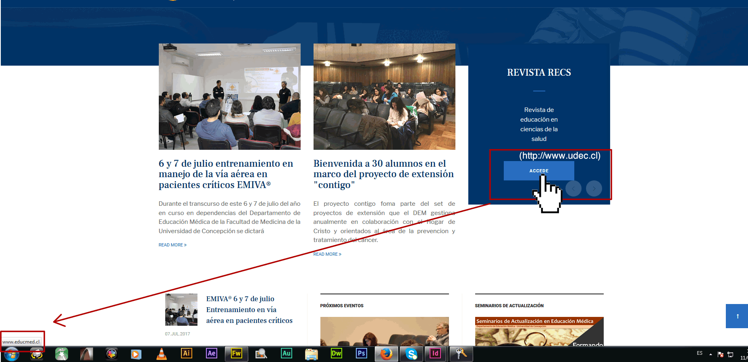Switch to Adobe Fireworks in taskbar

pos(236,354)
